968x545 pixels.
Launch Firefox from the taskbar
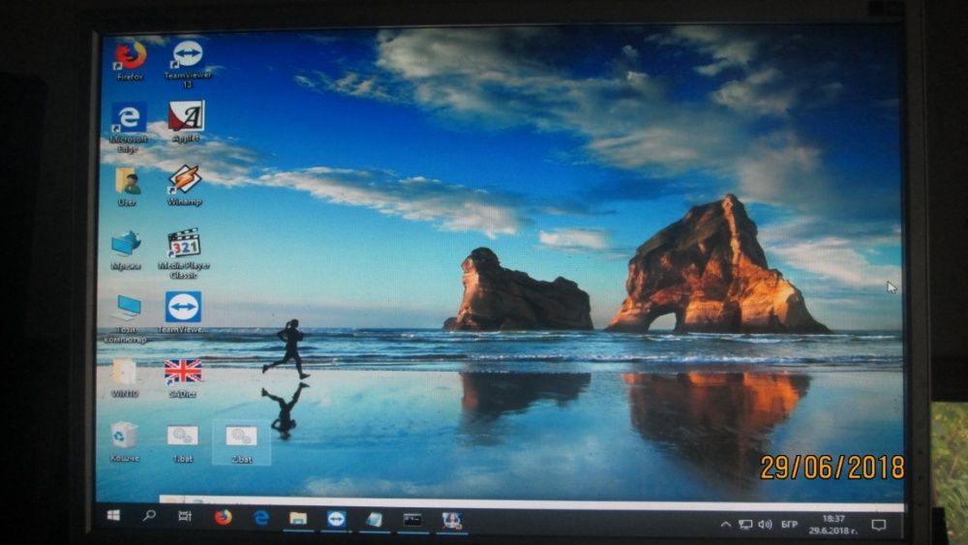(x=223, y=517)
